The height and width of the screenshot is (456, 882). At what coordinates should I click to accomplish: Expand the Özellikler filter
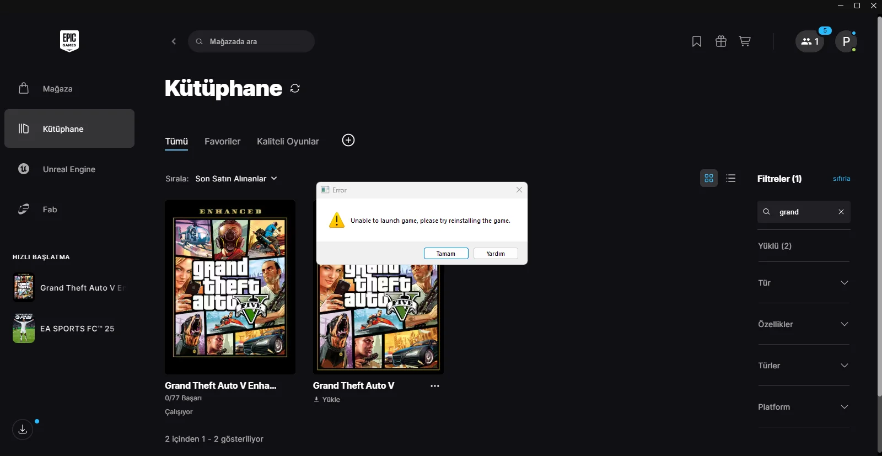click(x=804, y=324)
